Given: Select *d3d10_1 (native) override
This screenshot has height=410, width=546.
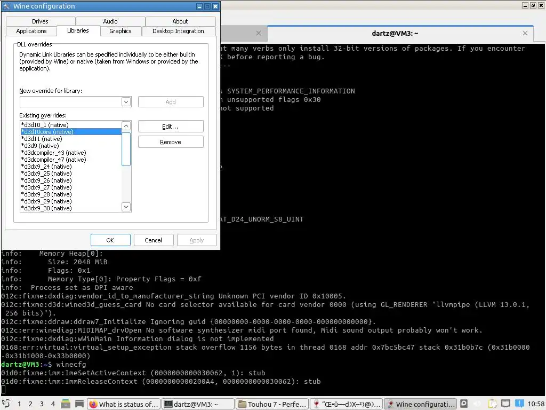Looking at the screenshot, I should (71, 125).
